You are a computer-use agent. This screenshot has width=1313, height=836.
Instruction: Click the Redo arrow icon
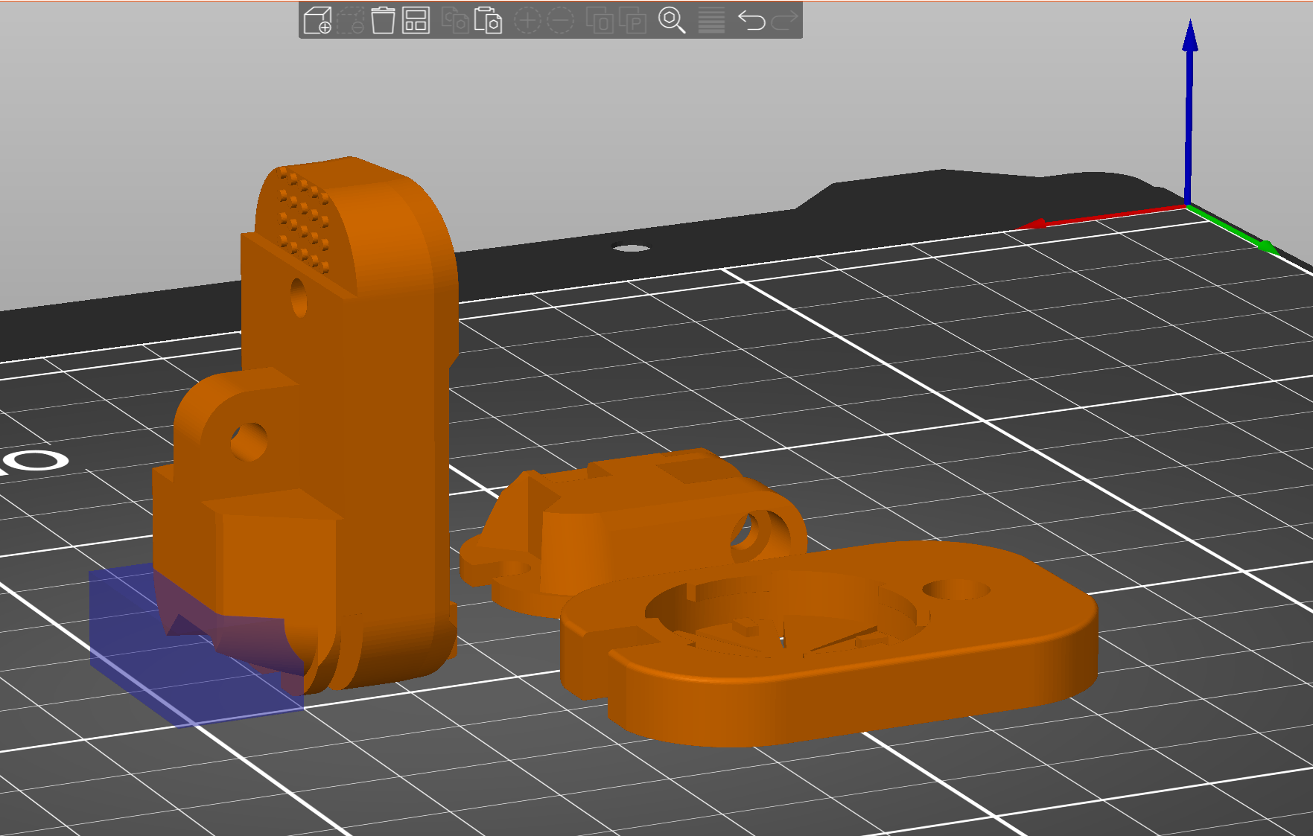(783, 20)
